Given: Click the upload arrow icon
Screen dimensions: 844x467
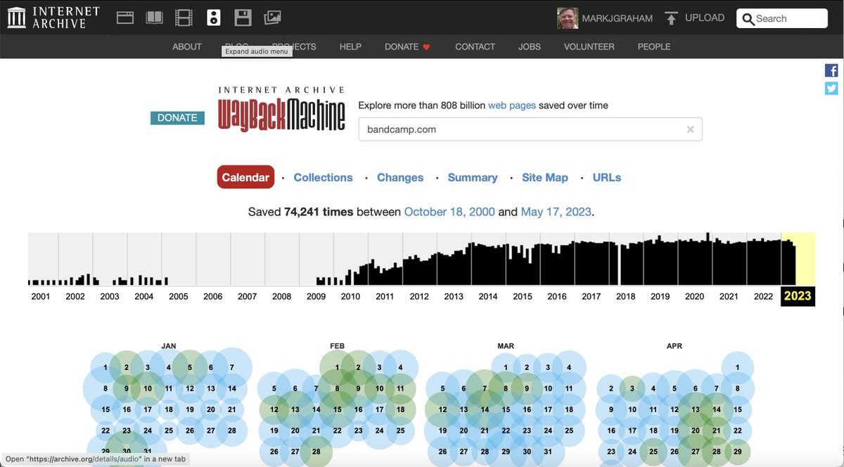Looking at the screenshot, I should click(x=672, y=18).
